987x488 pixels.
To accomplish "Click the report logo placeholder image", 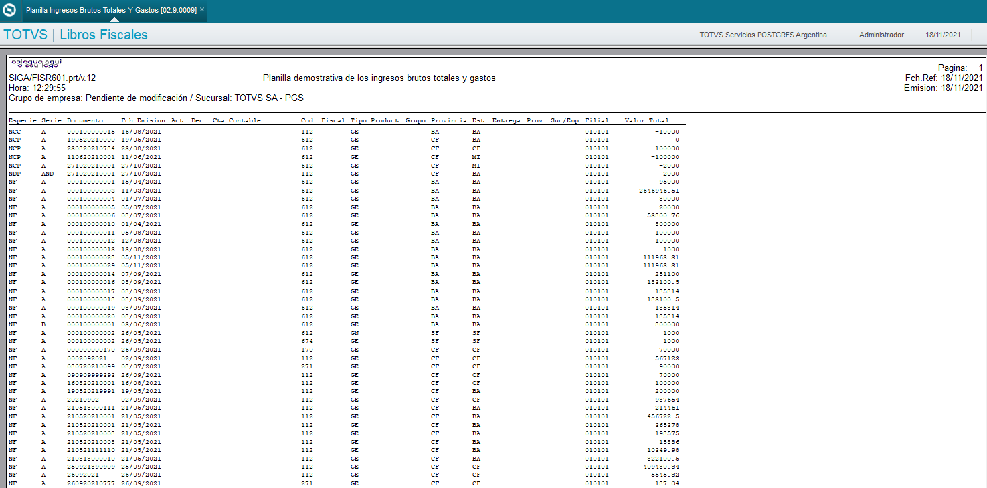I will coord(36,64).
